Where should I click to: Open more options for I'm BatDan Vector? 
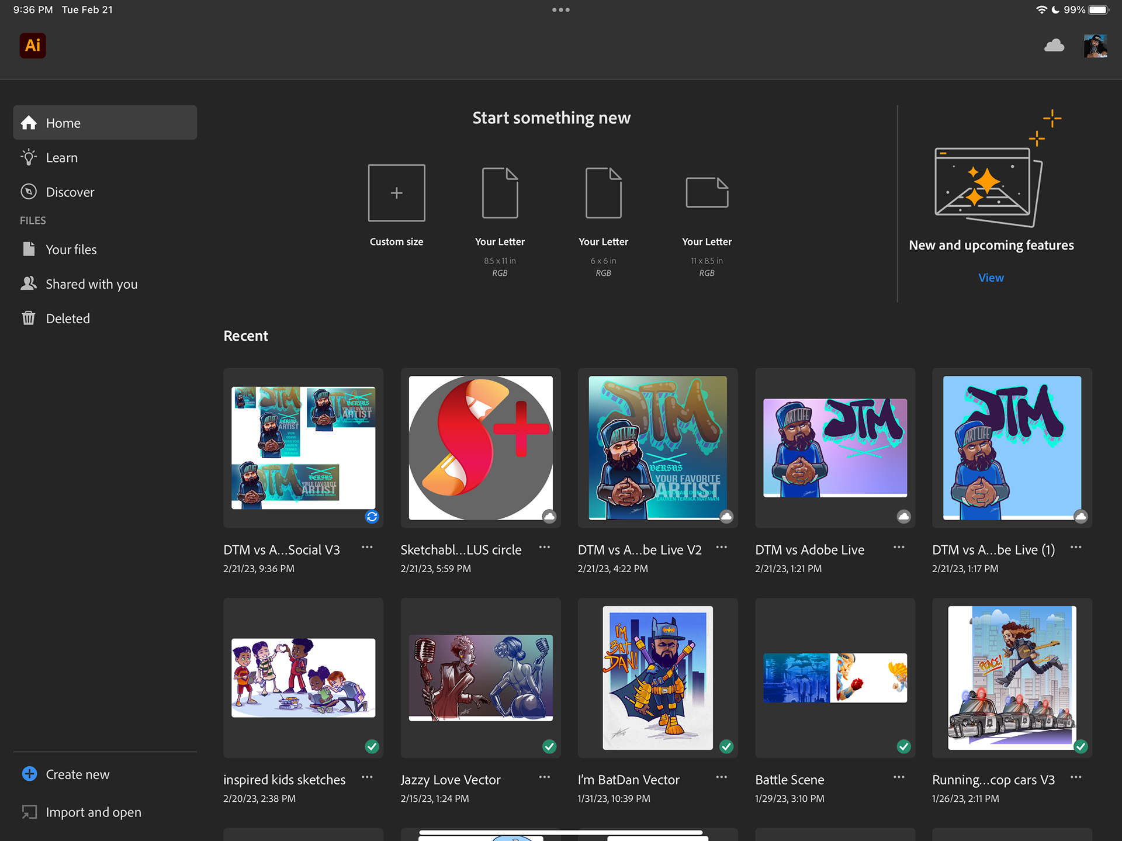click(722, 777)
